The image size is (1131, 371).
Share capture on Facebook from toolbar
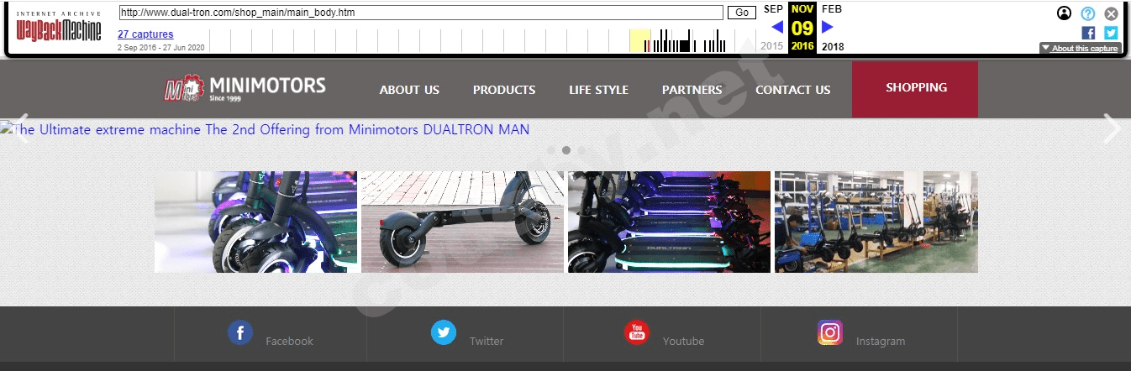coord(1088,33)
